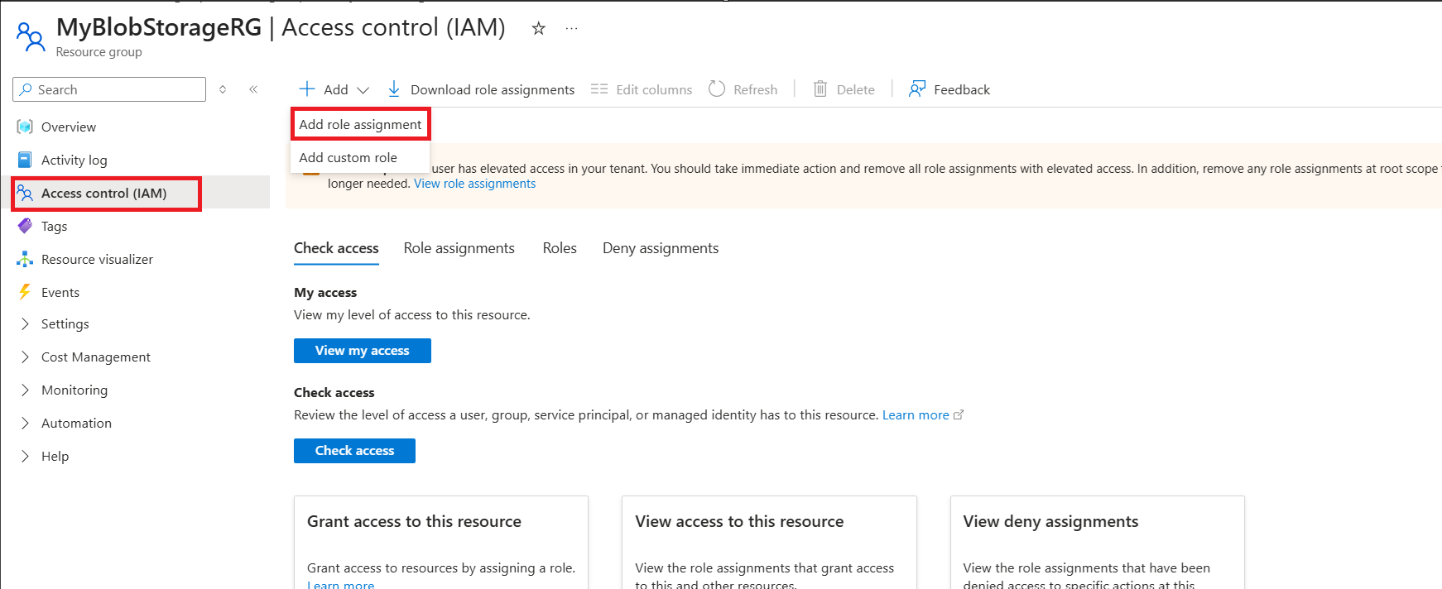The image size is (1442, 589).
Task: Click the 'Resource group' subtitle text
Action: coord(99,52)
